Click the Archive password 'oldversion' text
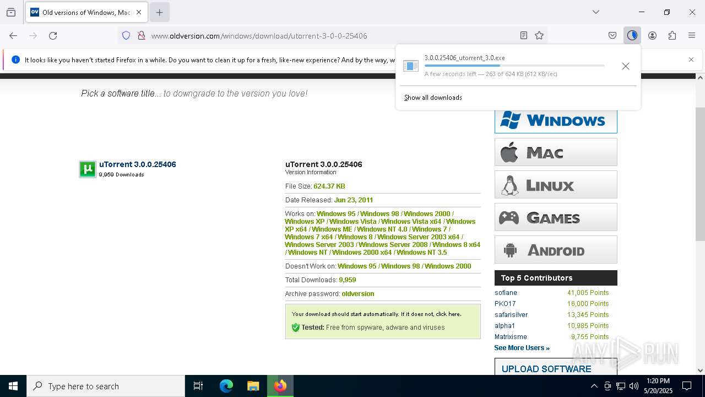The image size is (705, 397). pos(358,294)
